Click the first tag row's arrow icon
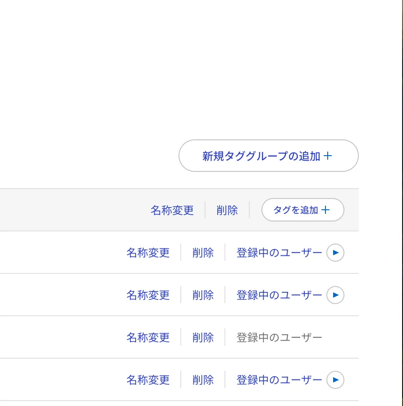Viewport: 403px width, 406px height. [x=335, y=253]
